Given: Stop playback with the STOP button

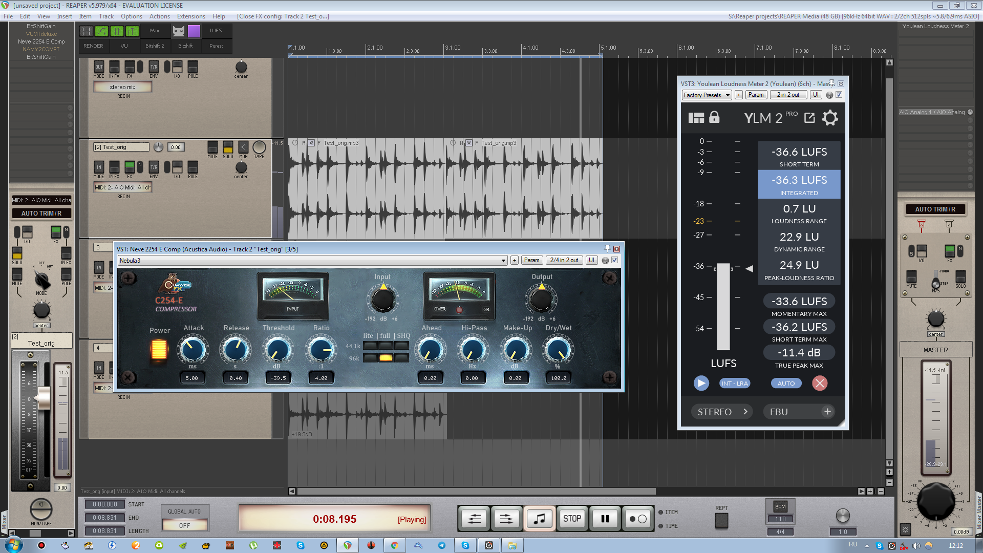Looking at the screenshot, I should click(x=572, y=519).
